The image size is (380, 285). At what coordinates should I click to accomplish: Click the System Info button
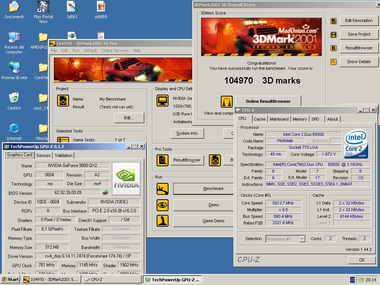[x=187, y=133]
